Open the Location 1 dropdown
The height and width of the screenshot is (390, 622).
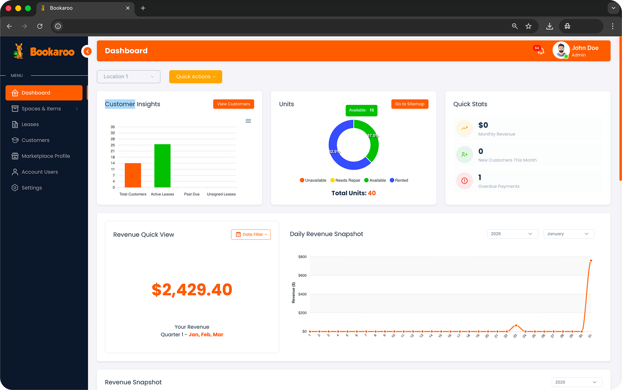coord(129,77)
